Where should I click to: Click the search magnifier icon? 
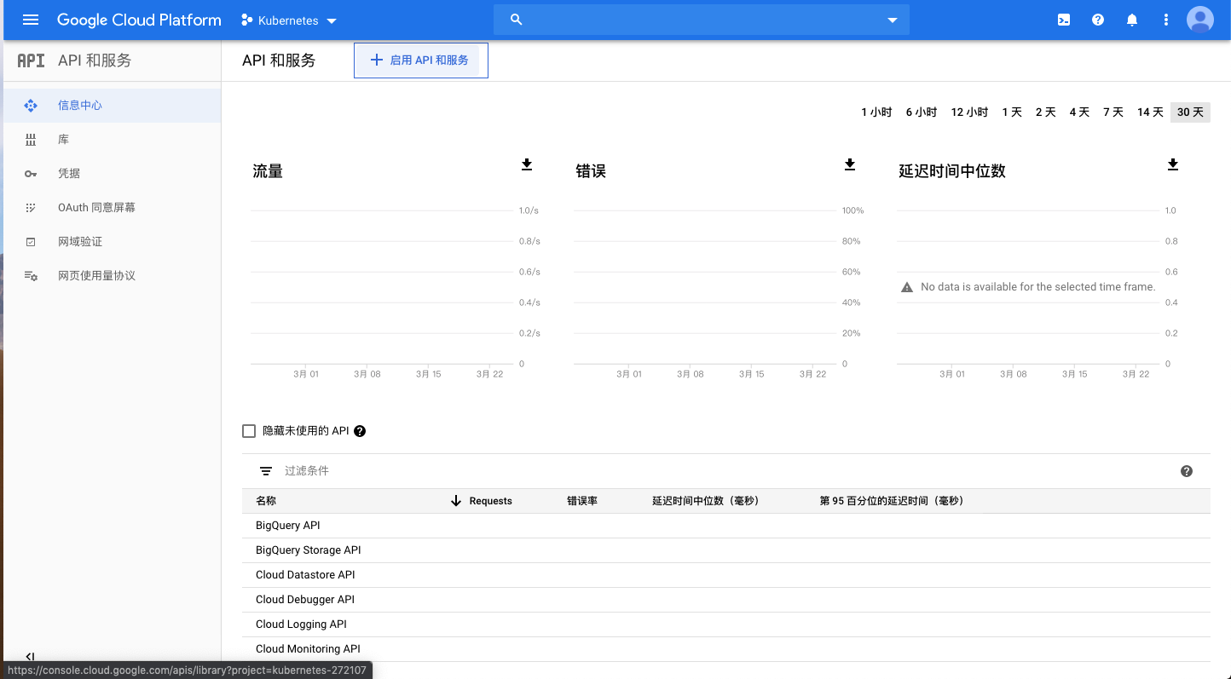[516, 20]
